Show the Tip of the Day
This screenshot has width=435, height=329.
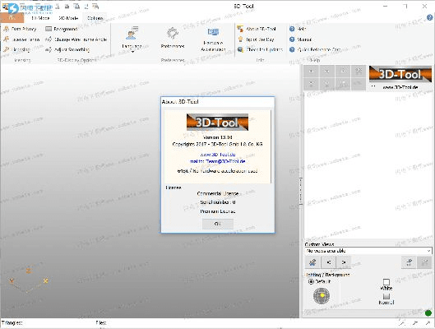pyautogui.click(x=256, y=39)
